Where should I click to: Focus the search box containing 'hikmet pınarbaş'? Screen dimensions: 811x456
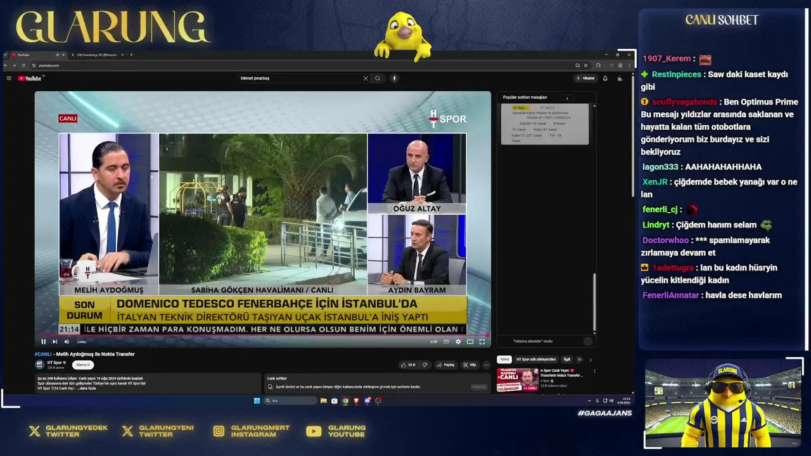click(x=299, y=79)
